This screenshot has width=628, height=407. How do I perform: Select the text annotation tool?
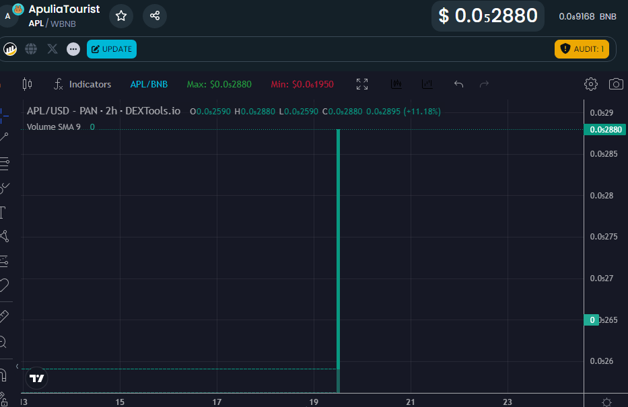pyautogui.click(x=3, y=213)
